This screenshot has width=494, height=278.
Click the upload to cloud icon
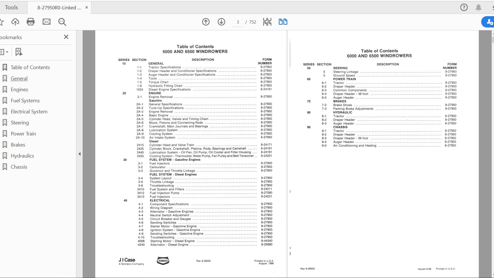pyautogui.click(x=15, y=22)
